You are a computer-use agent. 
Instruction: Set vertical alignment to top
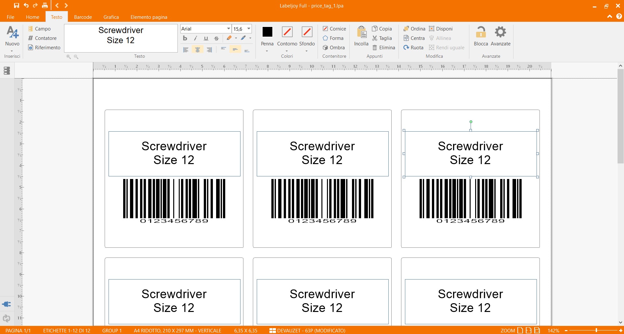coord(223,49)
